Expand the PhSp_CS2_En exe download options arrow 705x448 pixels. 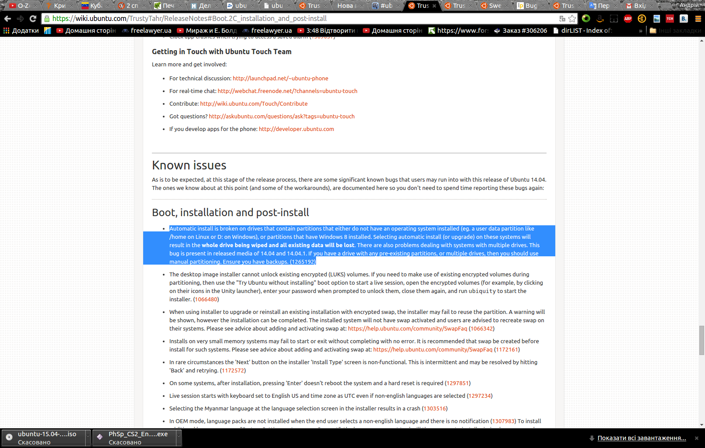[179, 438]
